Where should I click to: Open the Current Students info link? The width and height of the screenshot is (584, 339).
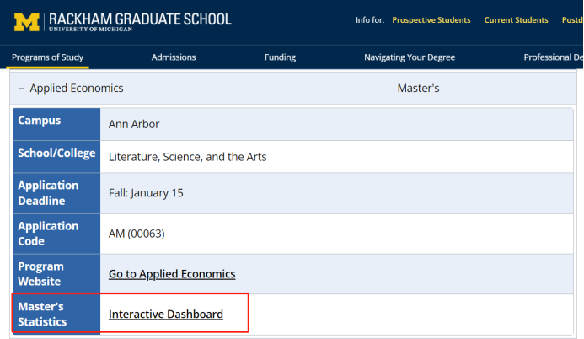pyautogui.click(x=516, y=20)
